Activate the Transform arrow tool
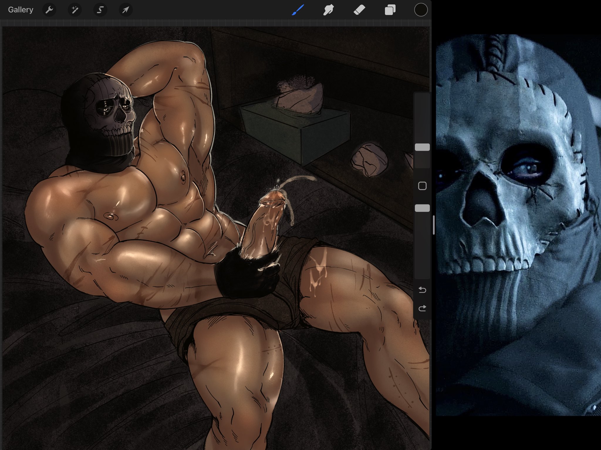 point(126,10)
